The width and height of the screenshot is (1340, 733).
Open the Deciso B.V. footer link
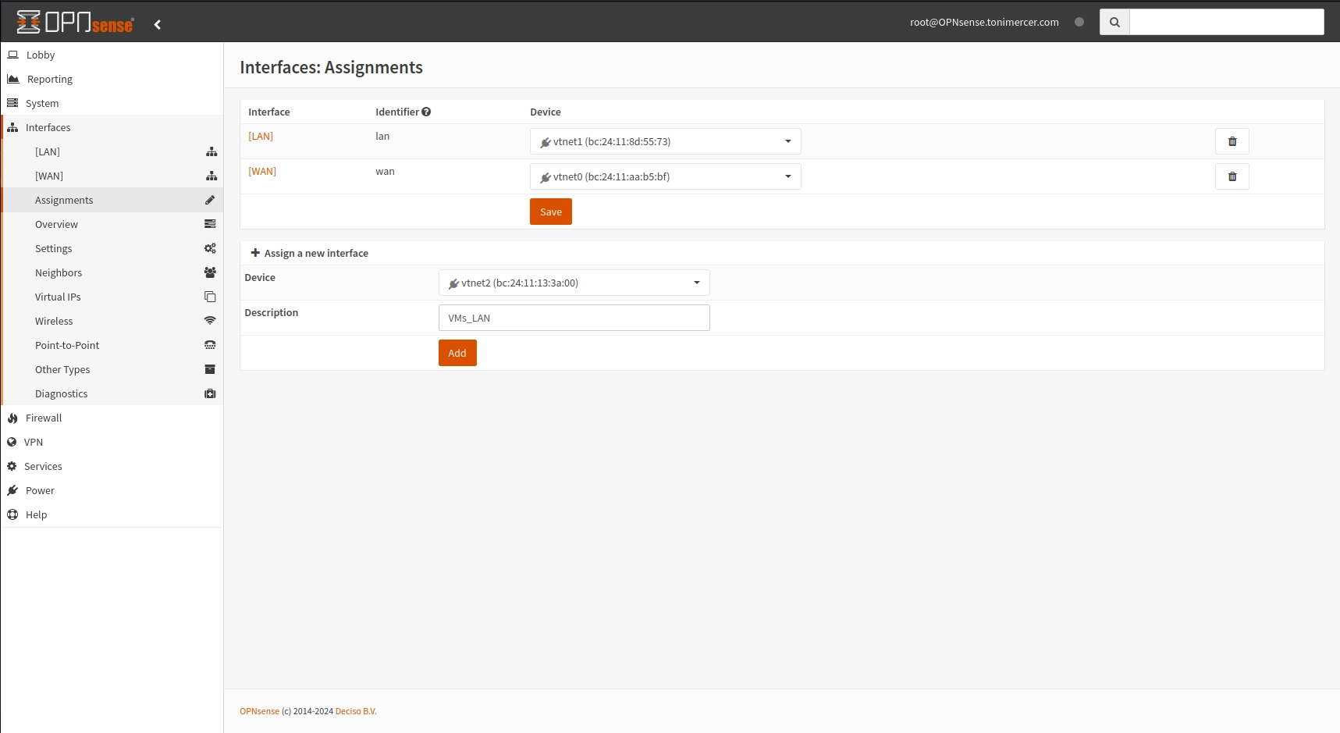click(x=356, y=711)
